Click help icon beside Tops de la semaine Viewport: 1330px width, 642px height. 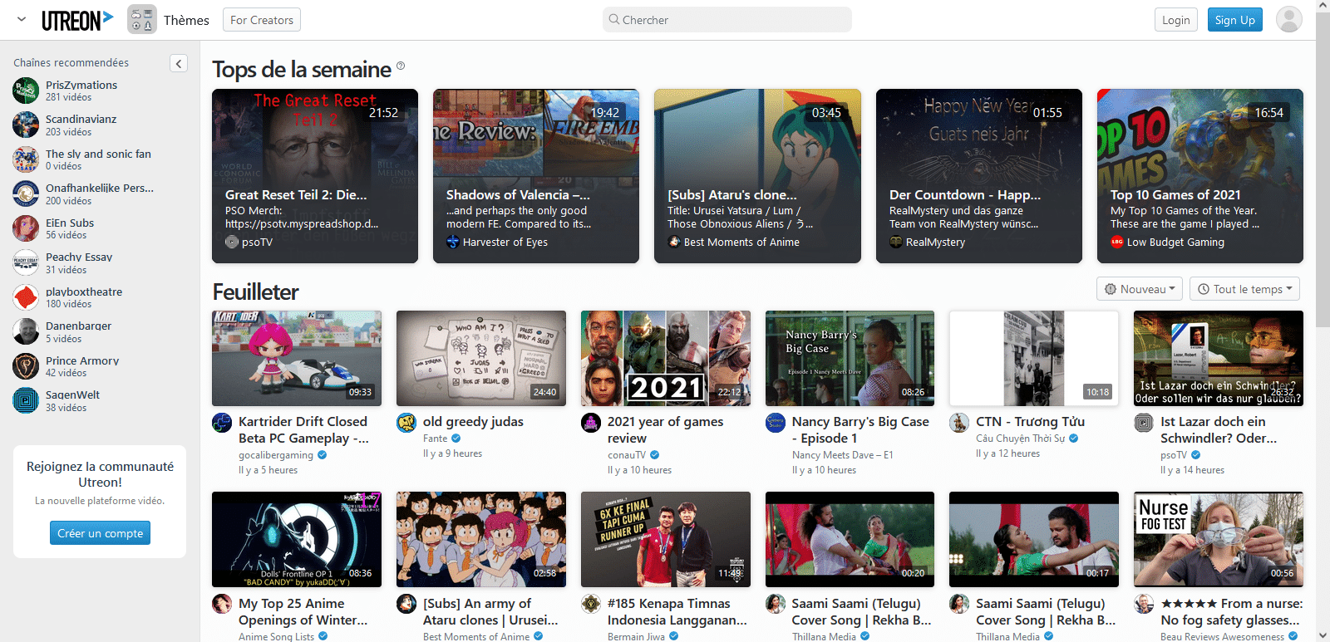point(401,66)
